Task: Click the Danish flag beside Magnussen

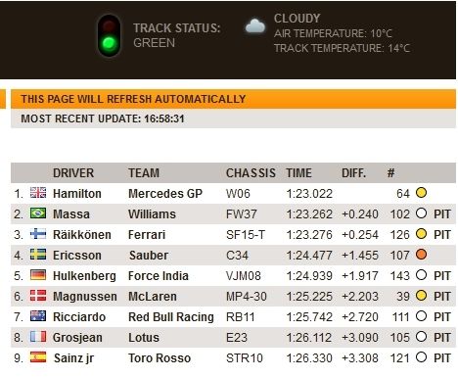Action: 38,296
